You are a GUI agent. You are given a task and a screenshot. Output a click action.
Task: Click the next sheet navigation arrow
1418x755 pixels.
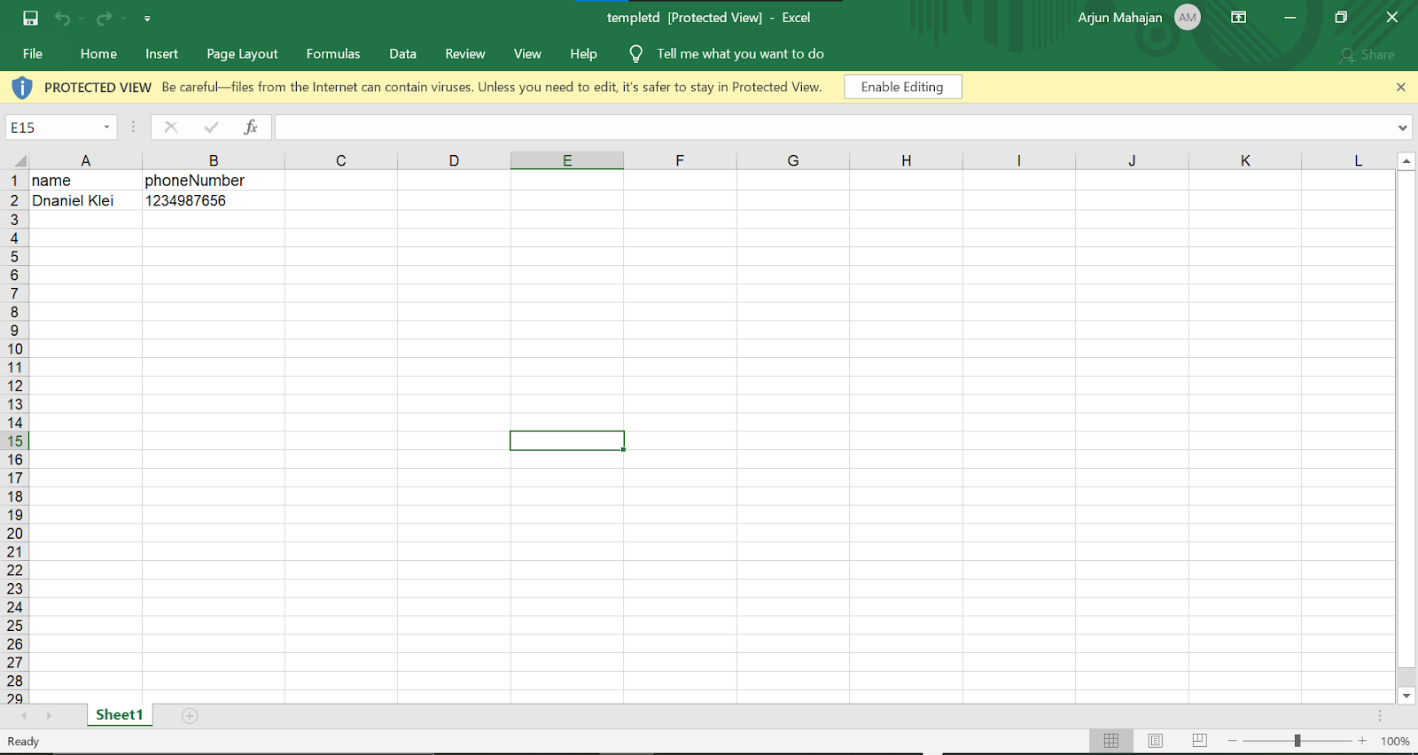click(49, 716)
